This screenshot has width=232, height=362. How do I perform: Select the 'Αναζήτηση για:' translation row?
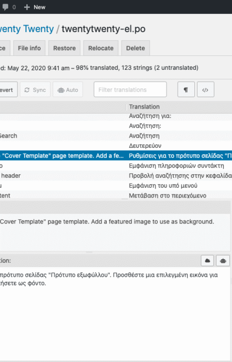(116, 116)
